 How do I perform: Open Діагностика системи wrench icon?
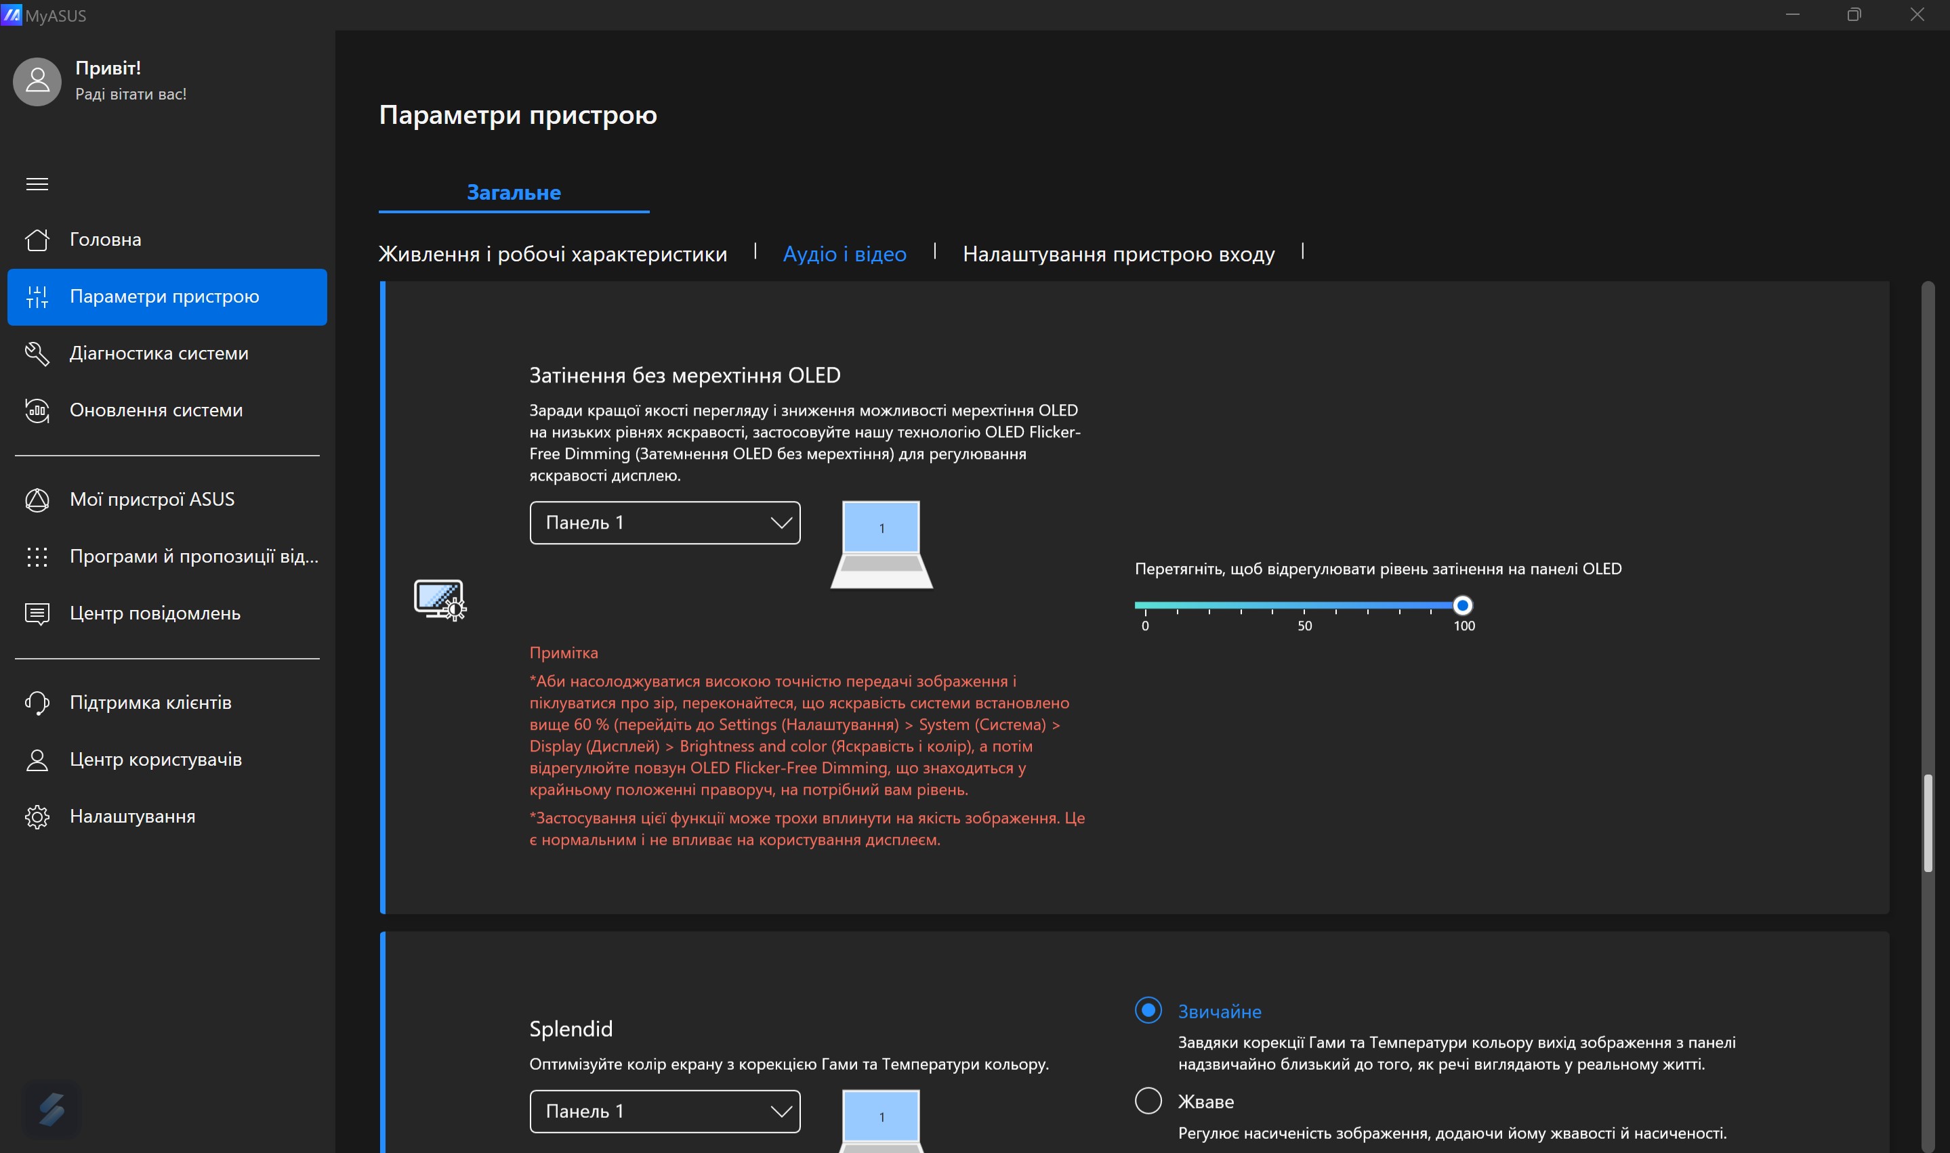(37, 353)
